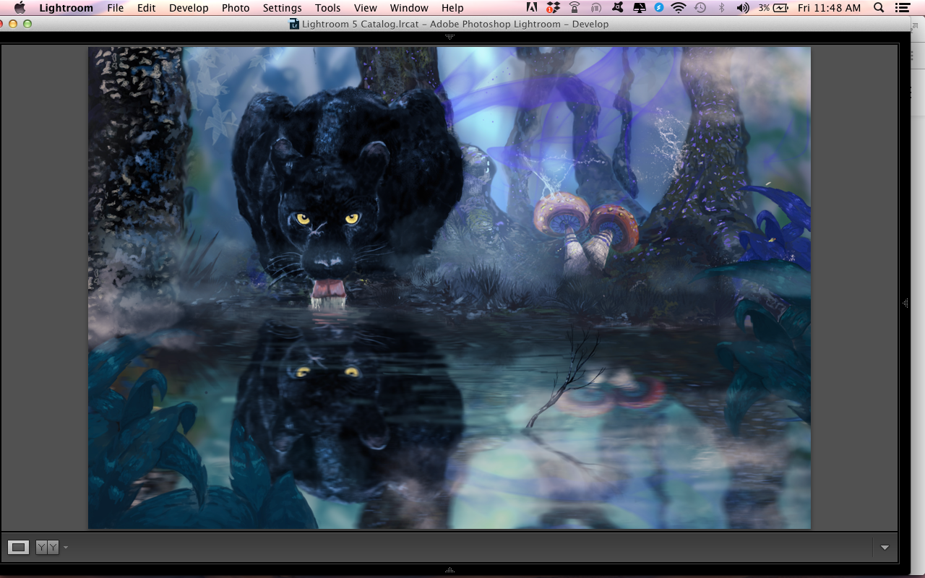
Task: Show battery status menu
Action: [x=774, y=8]
